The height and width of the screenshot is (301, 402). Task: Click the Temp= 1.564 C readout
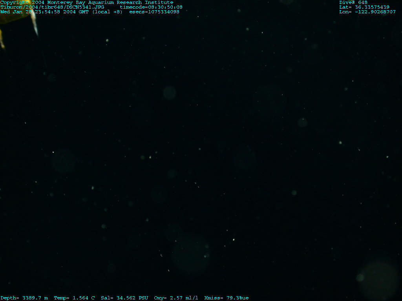(74, 298)
